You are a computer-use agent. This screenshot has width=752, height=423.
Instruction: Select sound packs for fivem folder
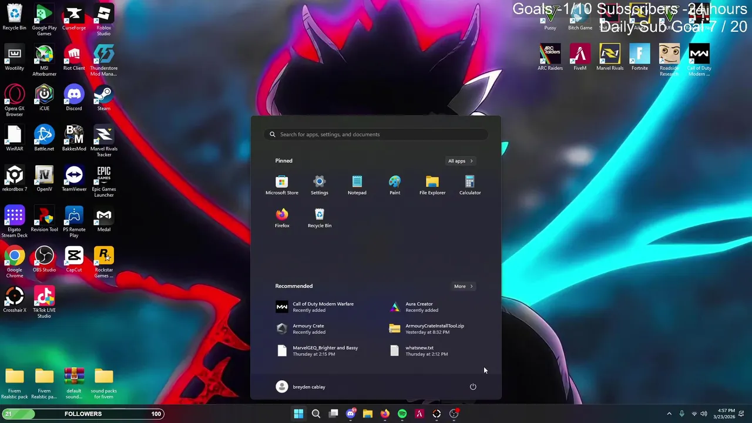(104, 384)
